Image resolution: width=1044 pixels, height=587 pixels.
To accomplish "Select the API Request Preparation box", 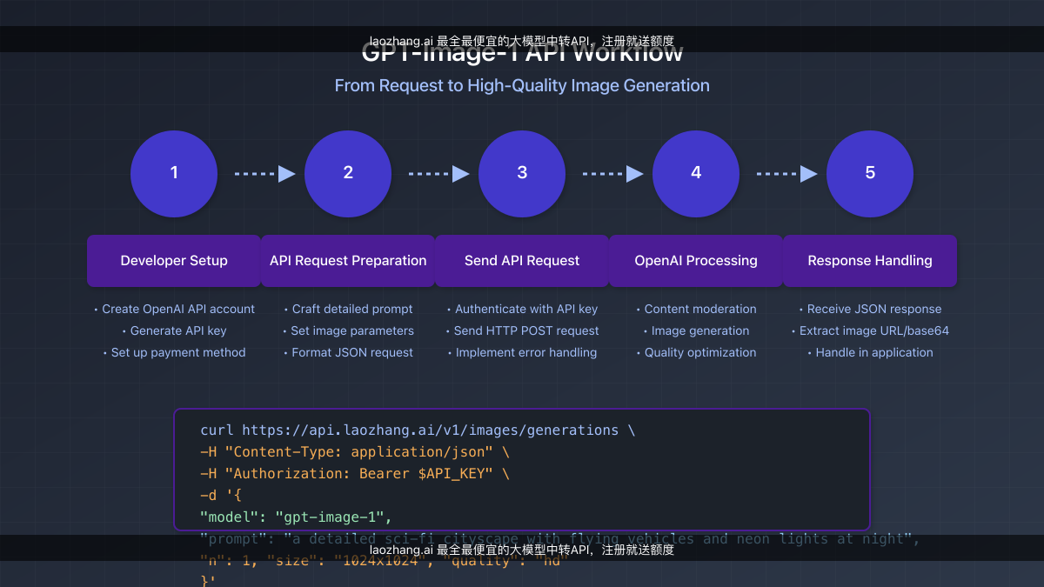I will pyautogui.click(x=348, y=261).
